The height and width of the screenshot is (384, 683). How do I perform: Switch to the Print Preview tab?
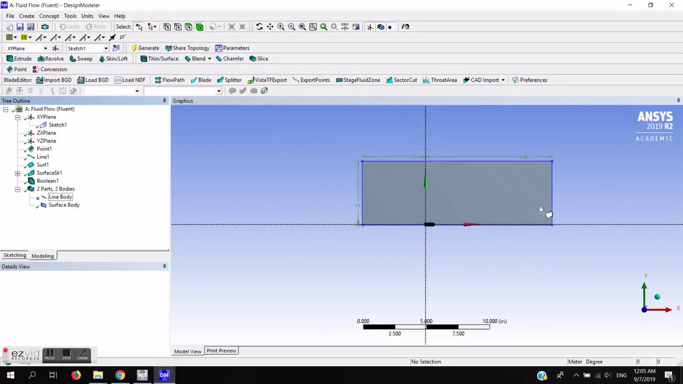221,351
